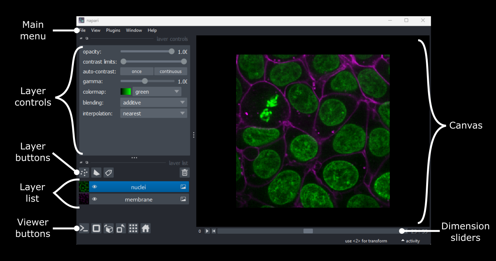The height and width of the screenshot is (261, 496).
Task: Expand the activity panel
Action: pyautogui.click(x=410, y=241)
